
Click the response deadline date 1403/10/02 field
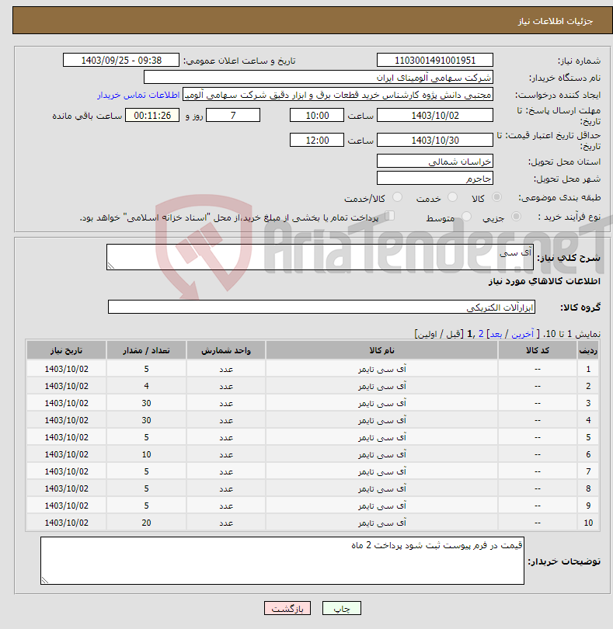click(x=435, y=116)
